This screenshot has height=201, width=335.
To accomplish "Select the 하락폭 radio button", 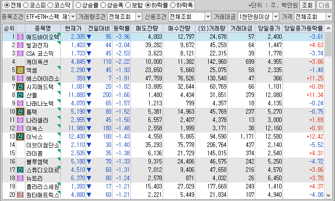I will coord(173,5).
